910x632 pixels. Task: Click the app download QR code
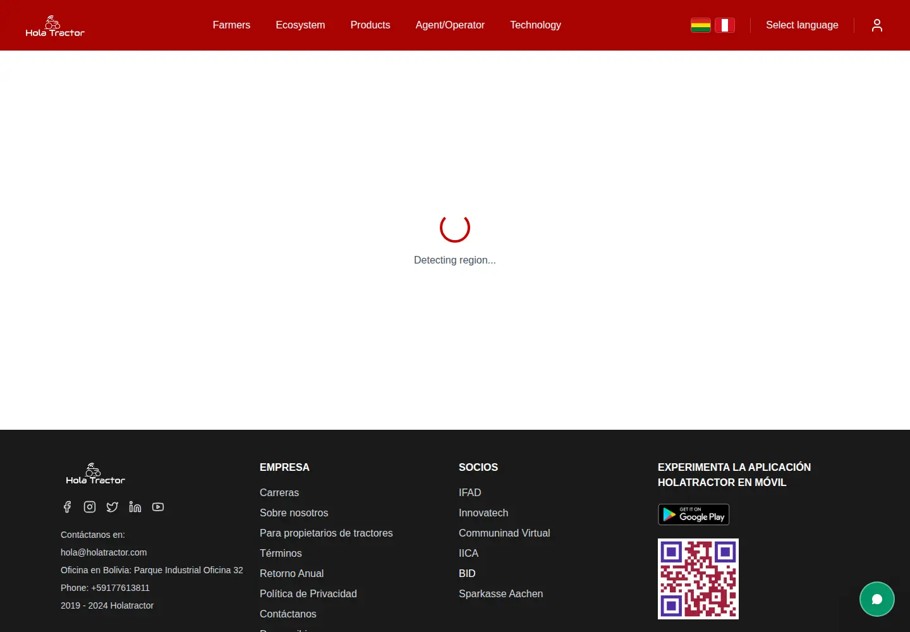click(698, 579)
